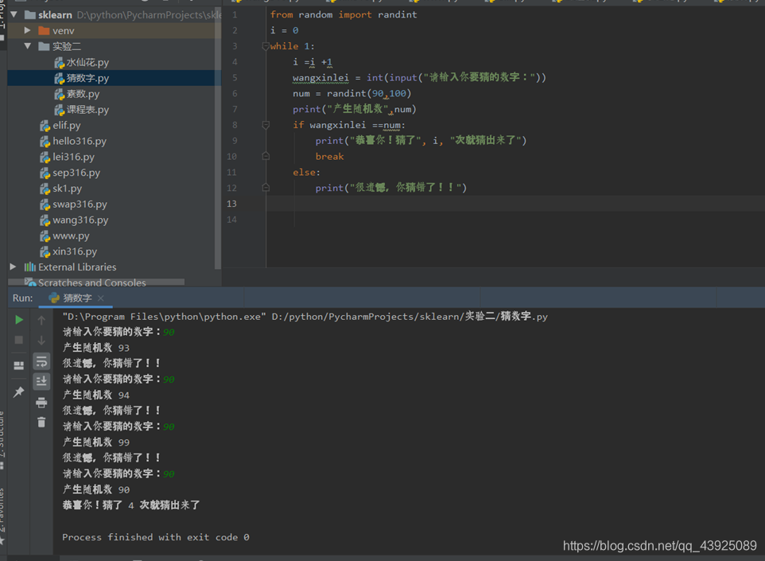This screenshot has width=765, height=561.
Task: Click the green Rerun button in Run panel
Action: [19, 320]
